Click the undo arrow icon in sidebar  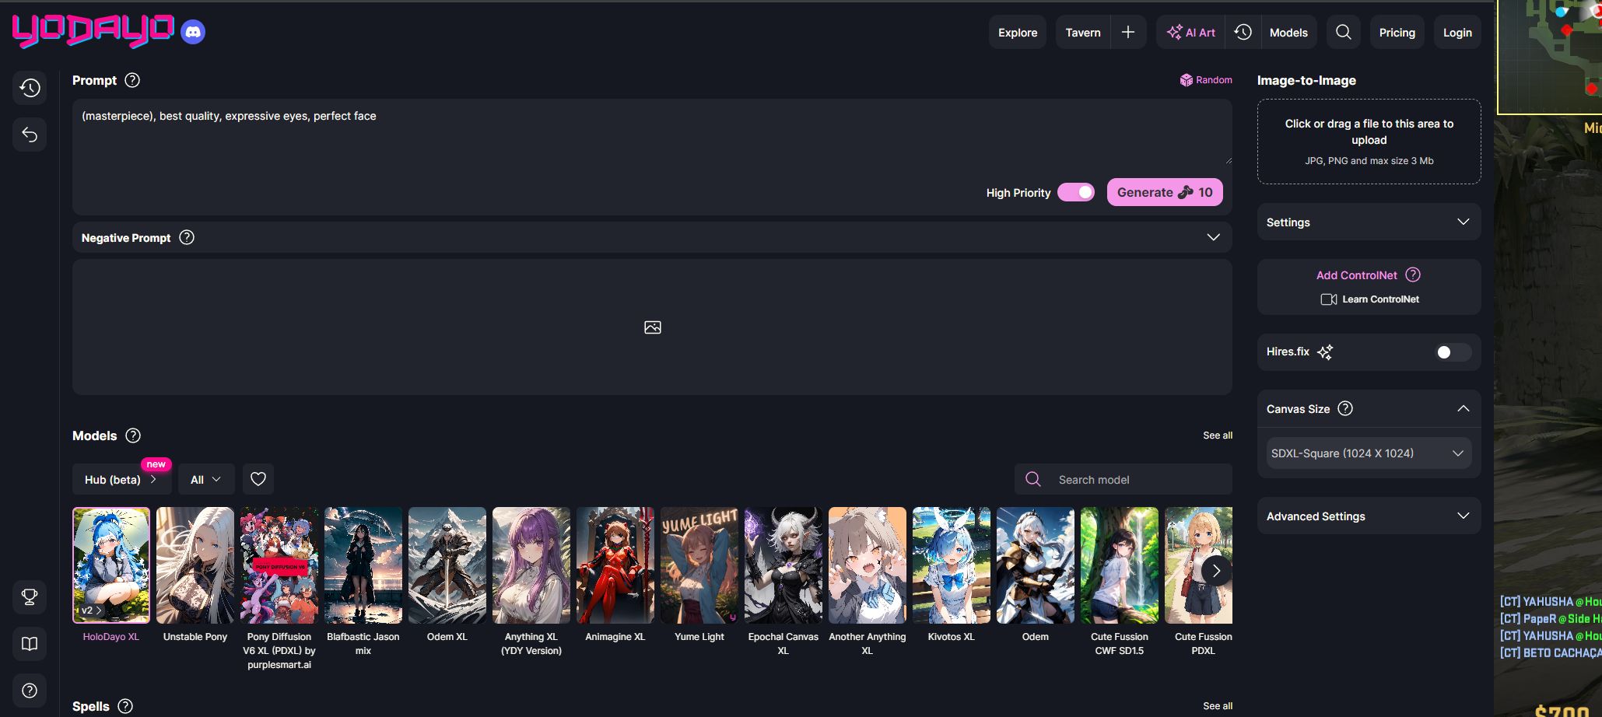click(x=30, y=135)
